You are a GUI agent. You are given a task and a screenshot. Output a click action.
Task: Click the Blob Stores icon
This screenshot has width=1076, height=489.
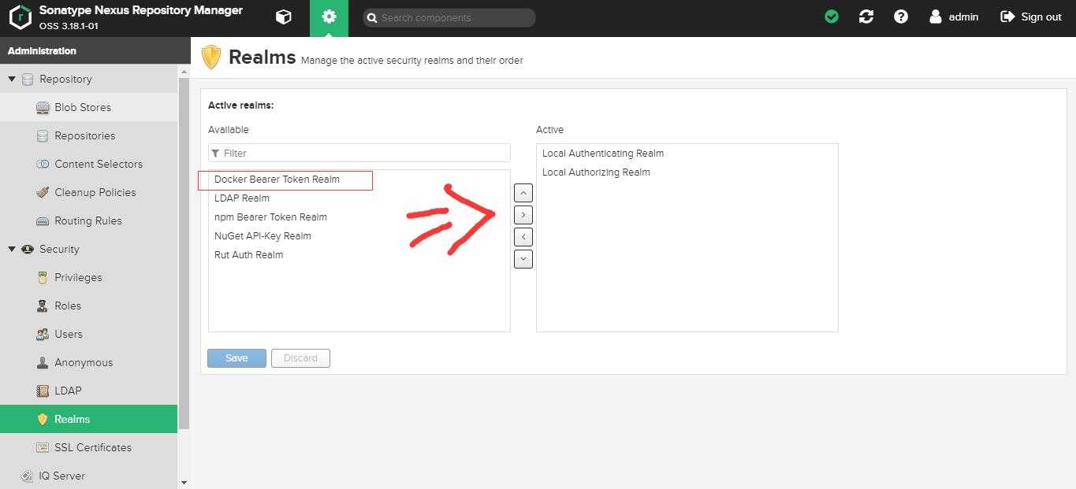tap(43, 107)
